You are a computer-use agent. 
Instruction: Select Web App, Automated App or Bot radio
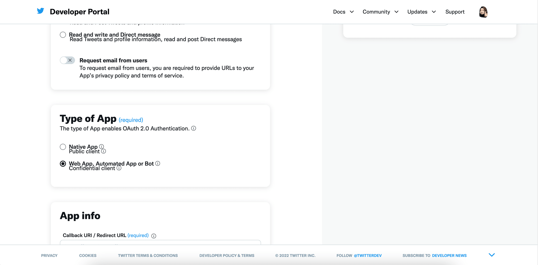tap(63, 164)
